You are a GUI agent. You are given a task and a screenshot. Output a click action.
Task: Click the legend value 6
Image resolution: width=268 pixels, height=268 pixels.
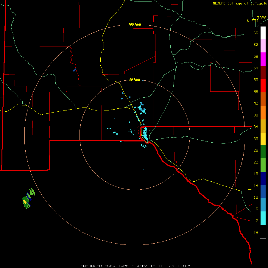(x=257, y=209)
